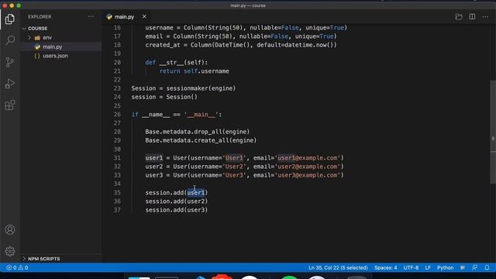Open the Source Control view icon
The image size is (496, 279).
[x=10, y=62]
